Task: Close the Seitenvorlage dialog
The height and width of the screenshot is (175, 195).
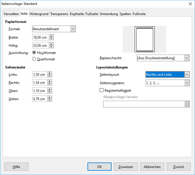Action: tap(190, 4)
